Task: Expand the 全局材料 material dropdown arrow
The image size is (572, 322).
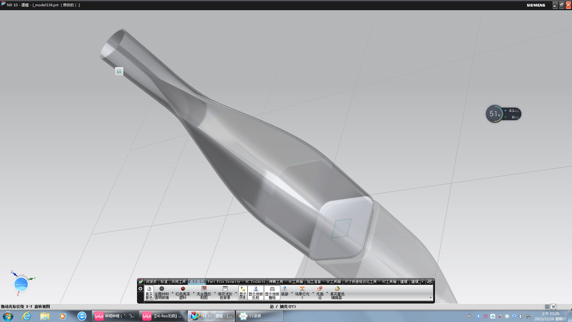Action: [172, 293]
